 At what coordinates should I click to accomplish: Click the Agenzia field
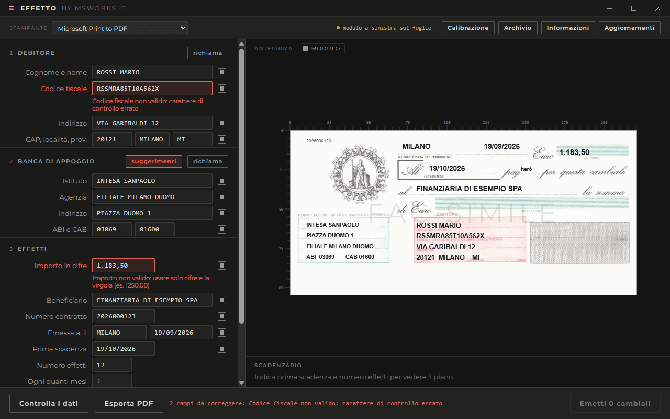point(152,197)
